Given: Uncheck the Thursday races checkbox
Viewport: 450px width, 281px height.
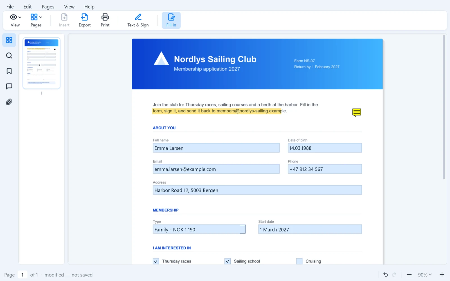Looking at the screenshot, I should [x=156, y=261].
